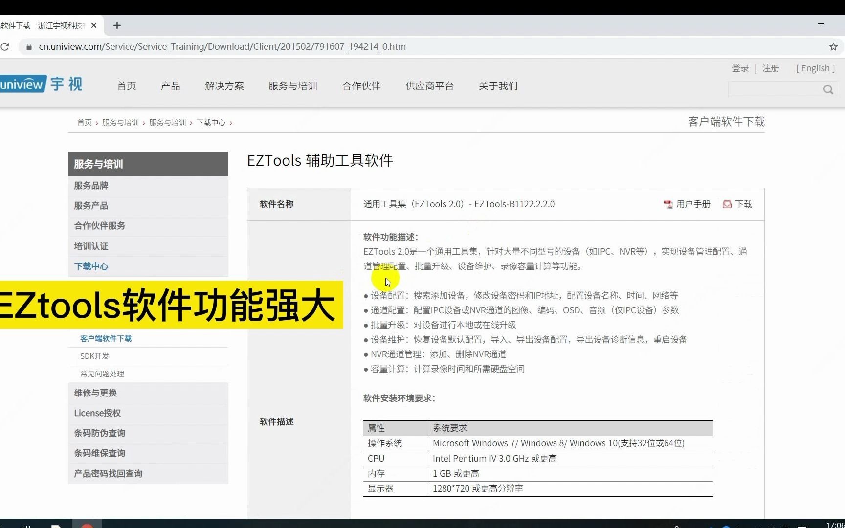This screenshot has height=528, width=845.
Task: Select 维修与更换 in the sidebar
Action: click(148, 393)
